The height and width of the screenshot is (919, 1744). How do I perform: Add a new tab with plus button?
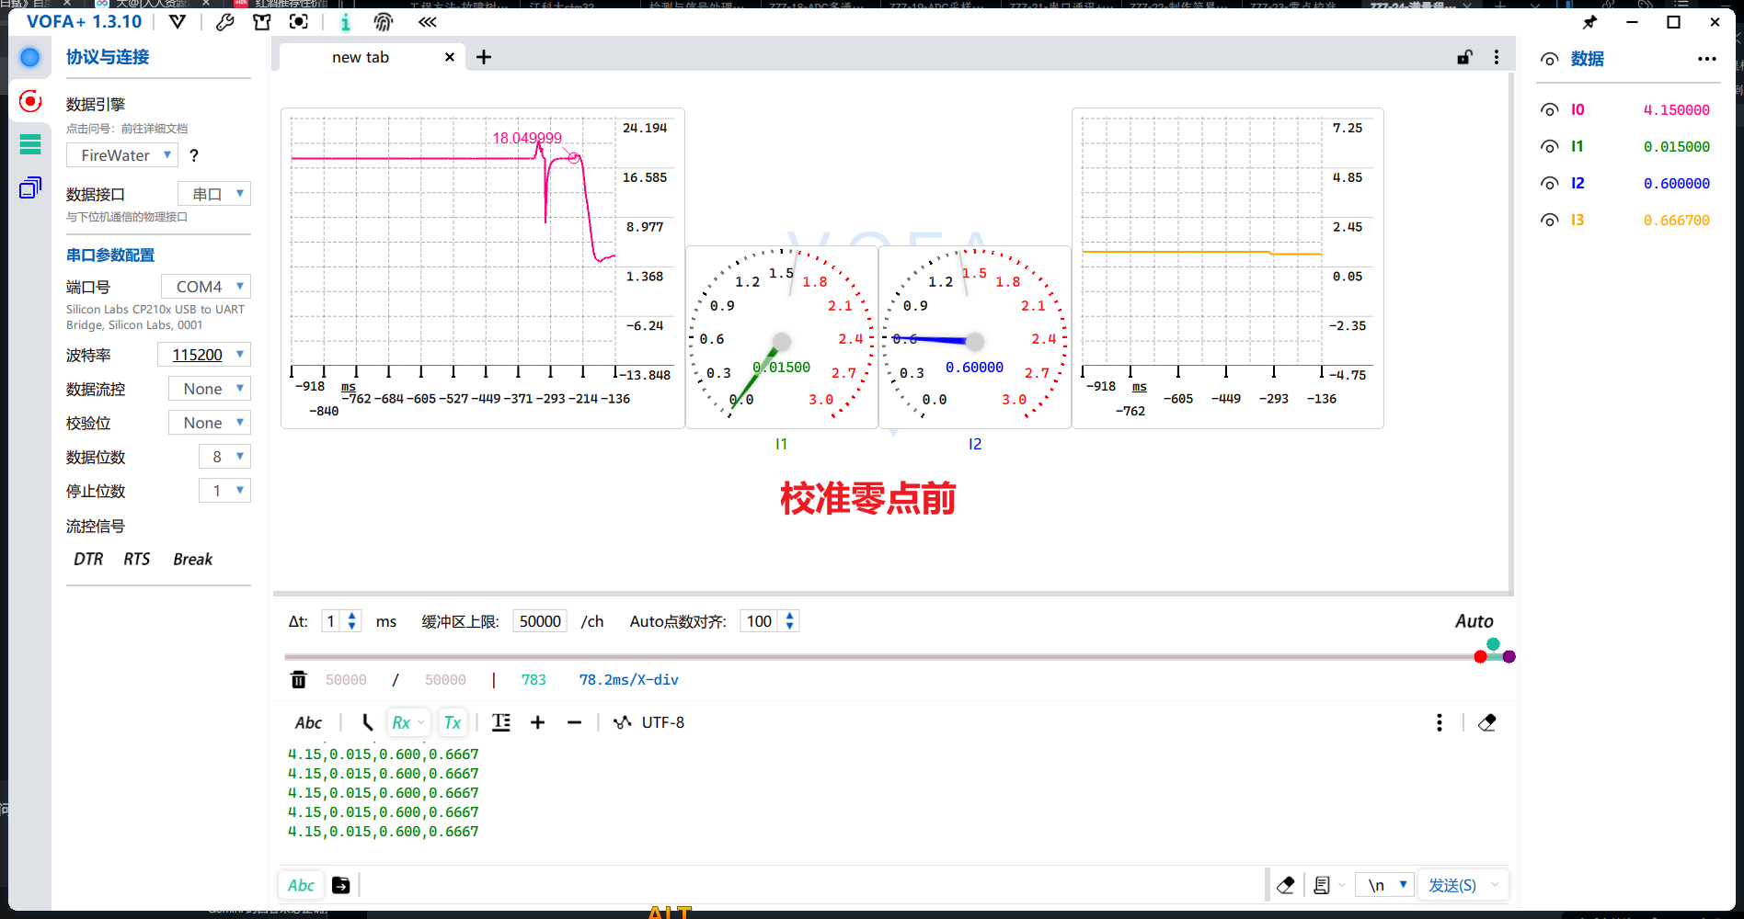point(484,57)
